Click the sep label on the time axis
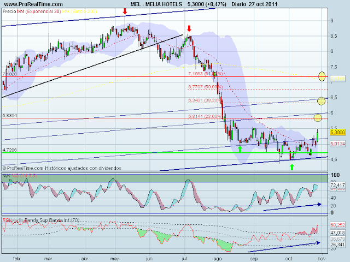Viewport: 350px width, 262px height. (254, 259)
